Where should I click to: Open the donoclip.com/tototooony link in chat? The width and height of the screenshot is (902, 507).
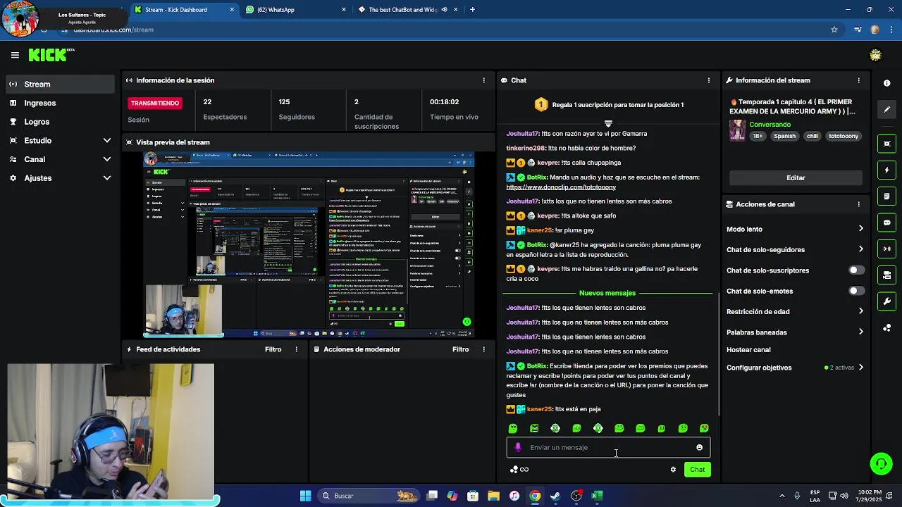tap(561, 187)
